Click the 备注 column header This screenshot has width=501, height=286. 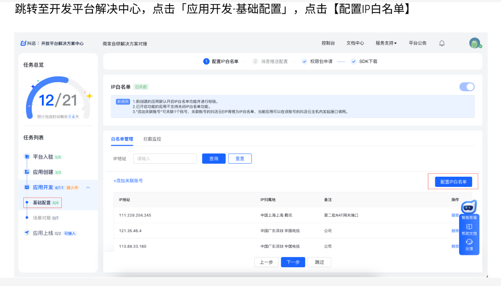[328, 200]
